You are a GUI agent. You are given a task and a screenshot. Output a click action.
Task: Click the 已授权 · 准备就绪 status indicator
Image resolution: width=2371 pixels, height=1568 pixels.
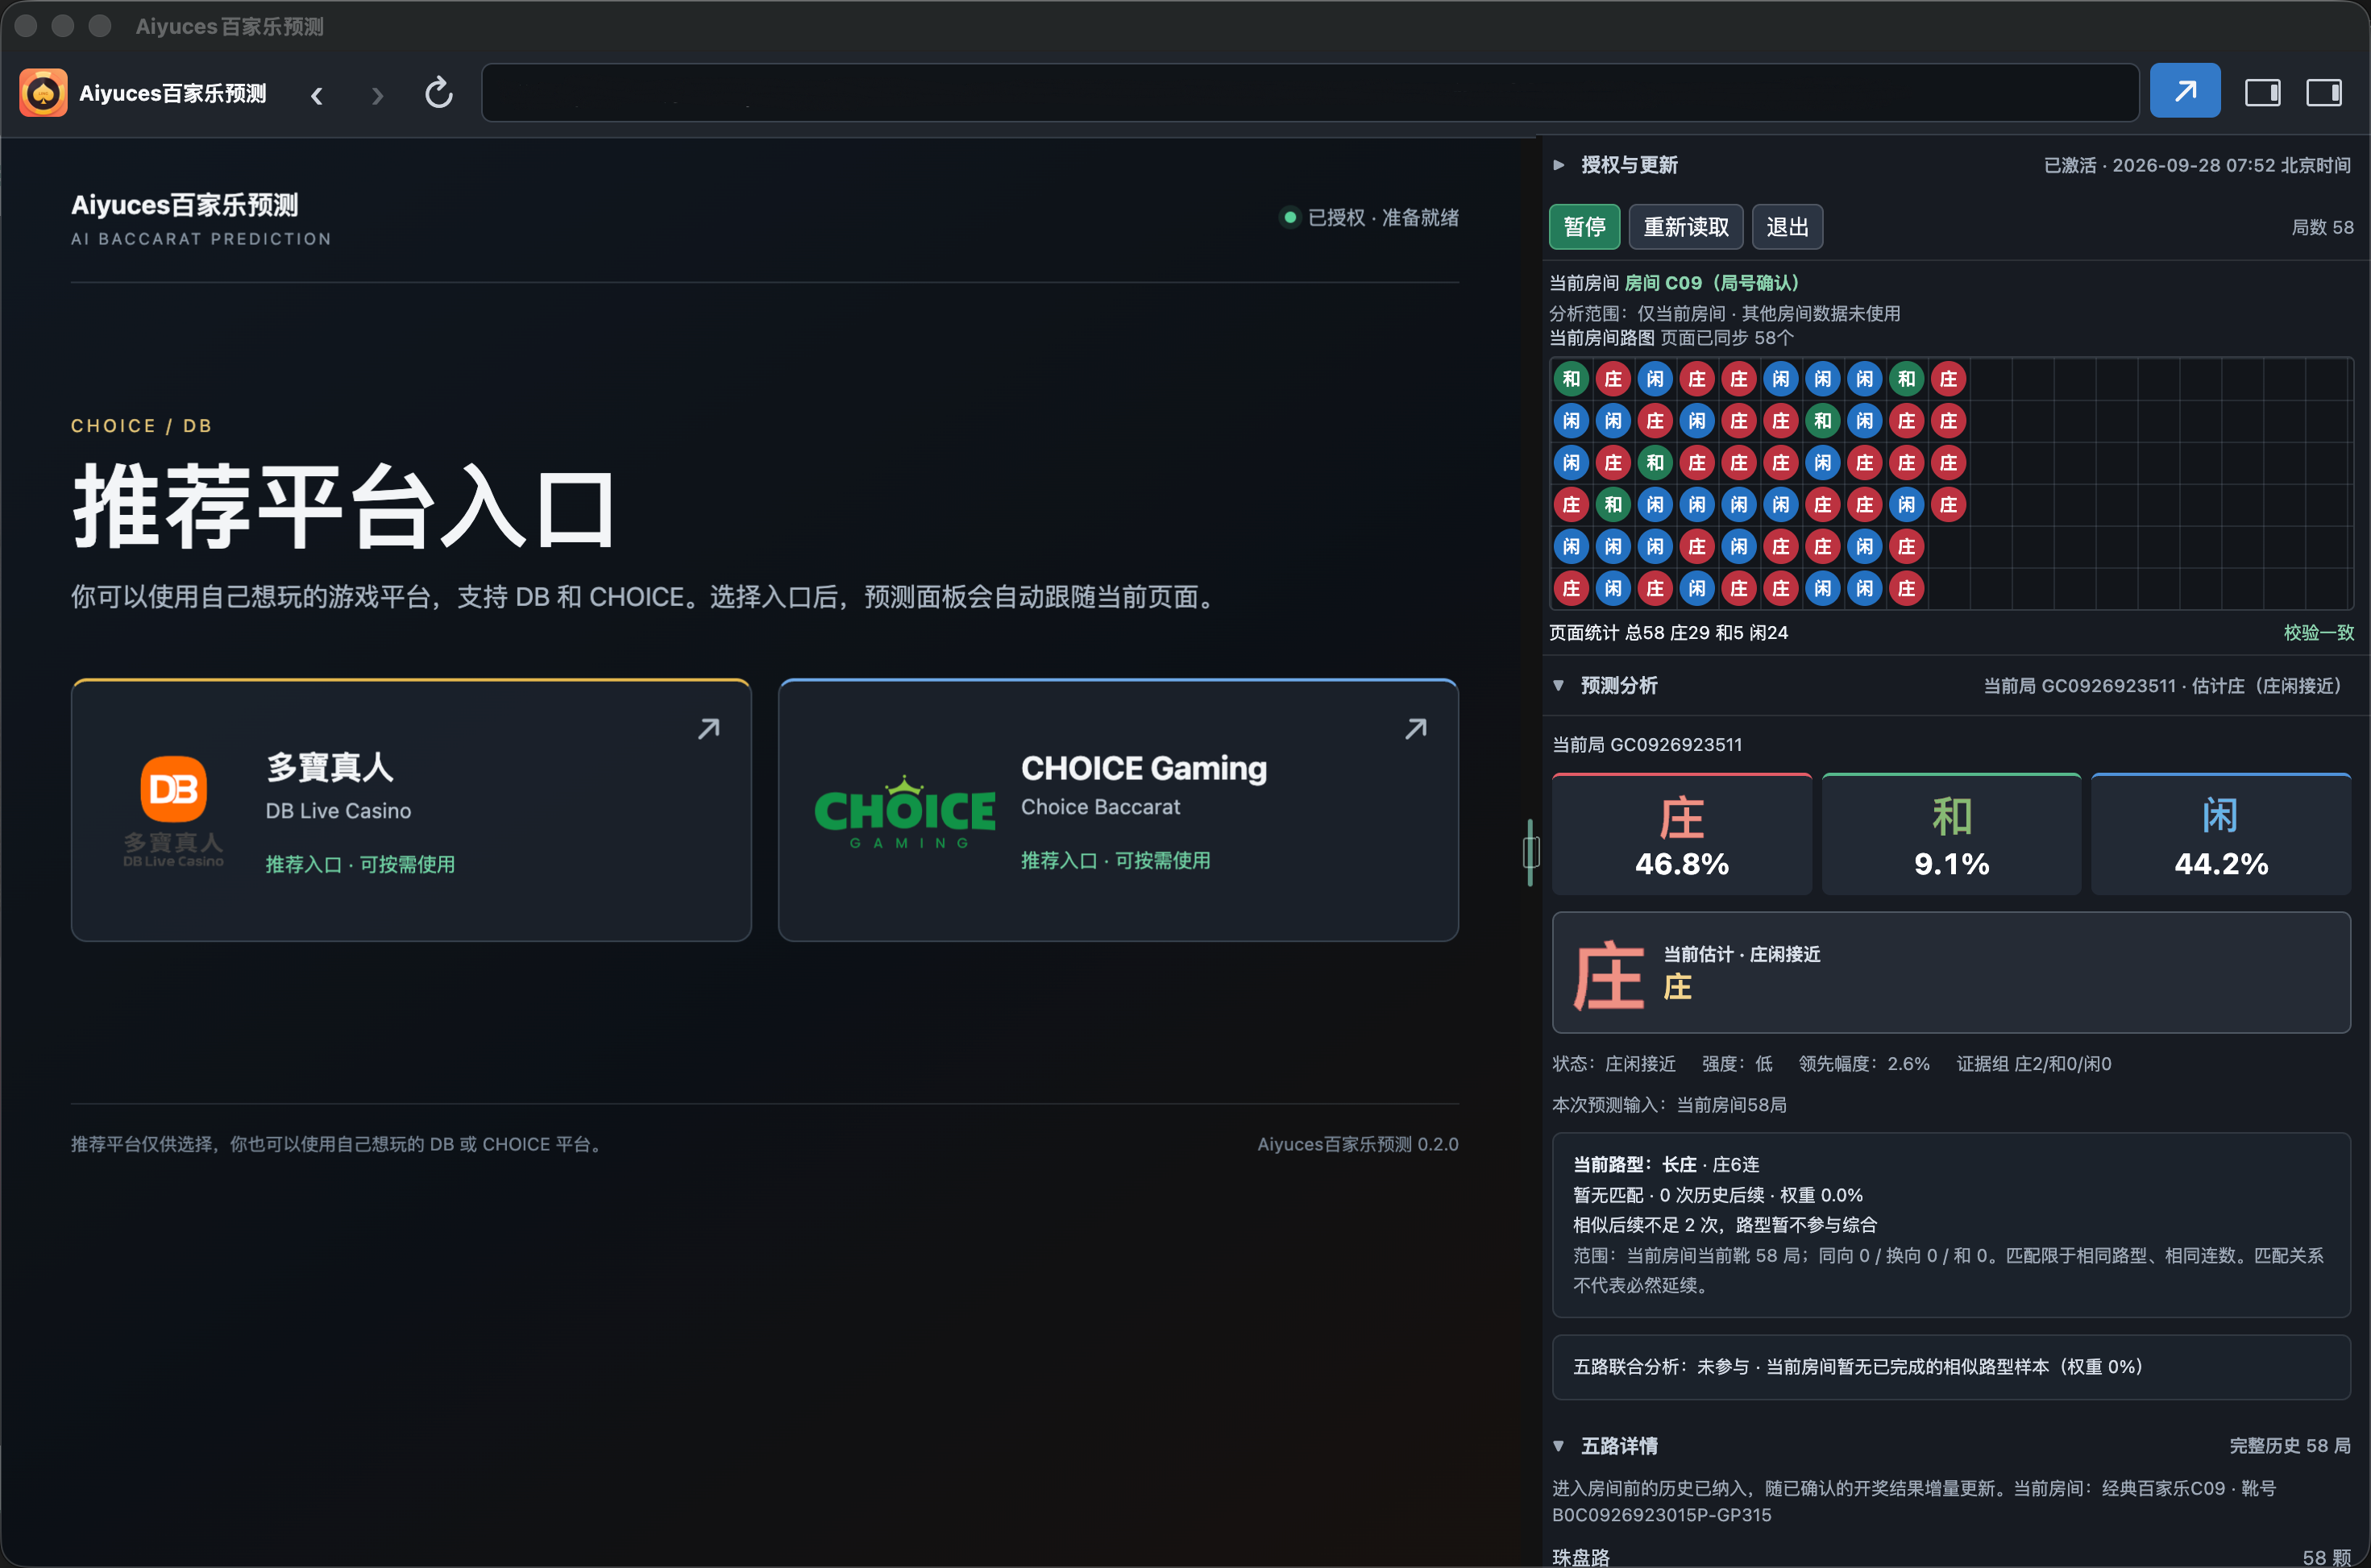point(1370,217)
